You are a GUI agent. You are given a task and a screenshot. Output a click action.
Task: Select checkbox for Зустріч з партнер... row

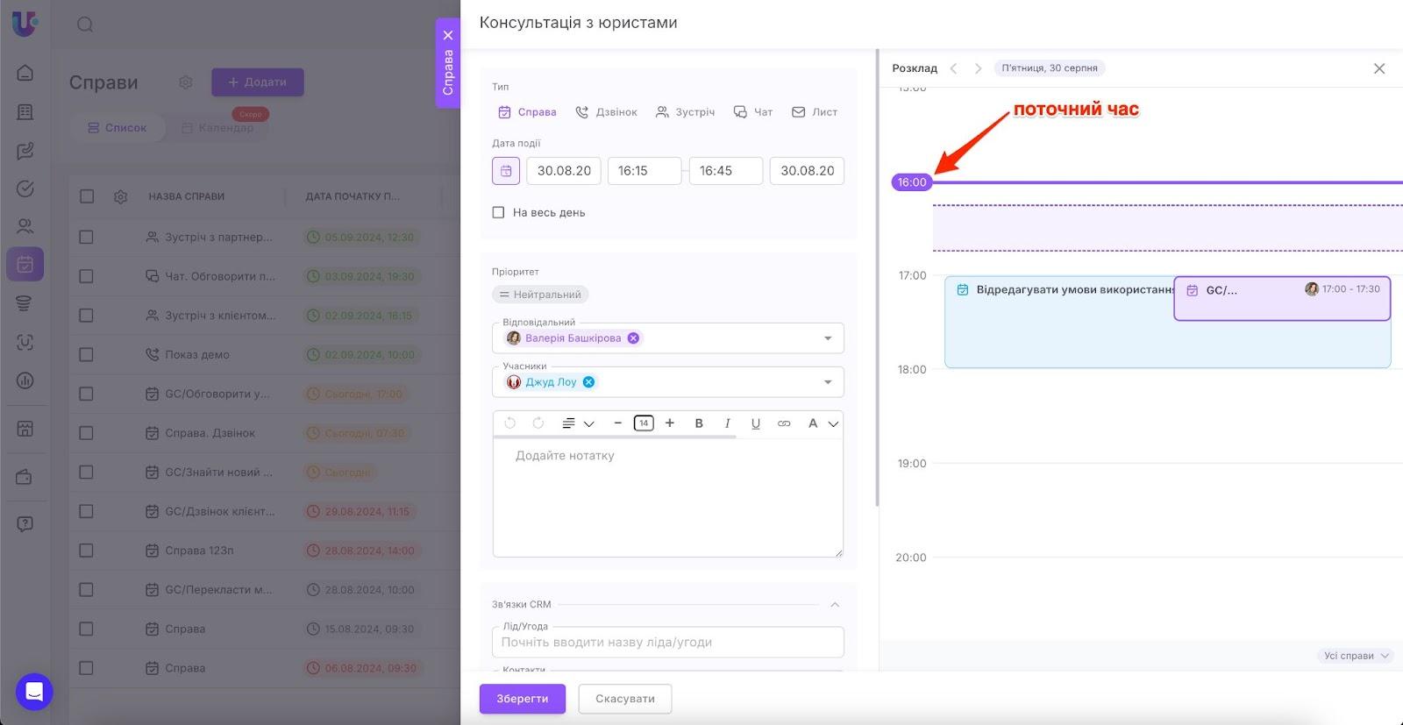[x=86, y=237]
